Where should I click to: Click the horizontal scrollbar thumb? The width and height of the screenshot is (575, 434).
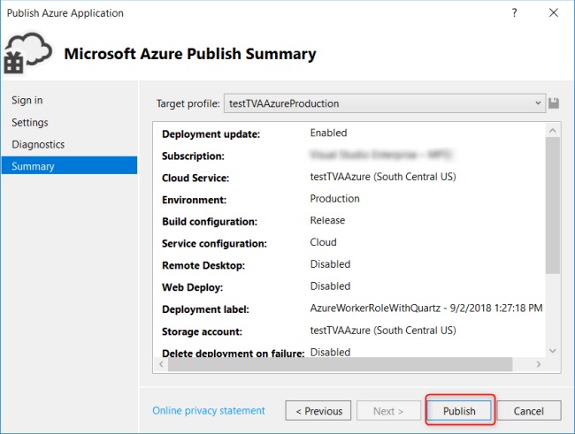click(x=340, y=364)
